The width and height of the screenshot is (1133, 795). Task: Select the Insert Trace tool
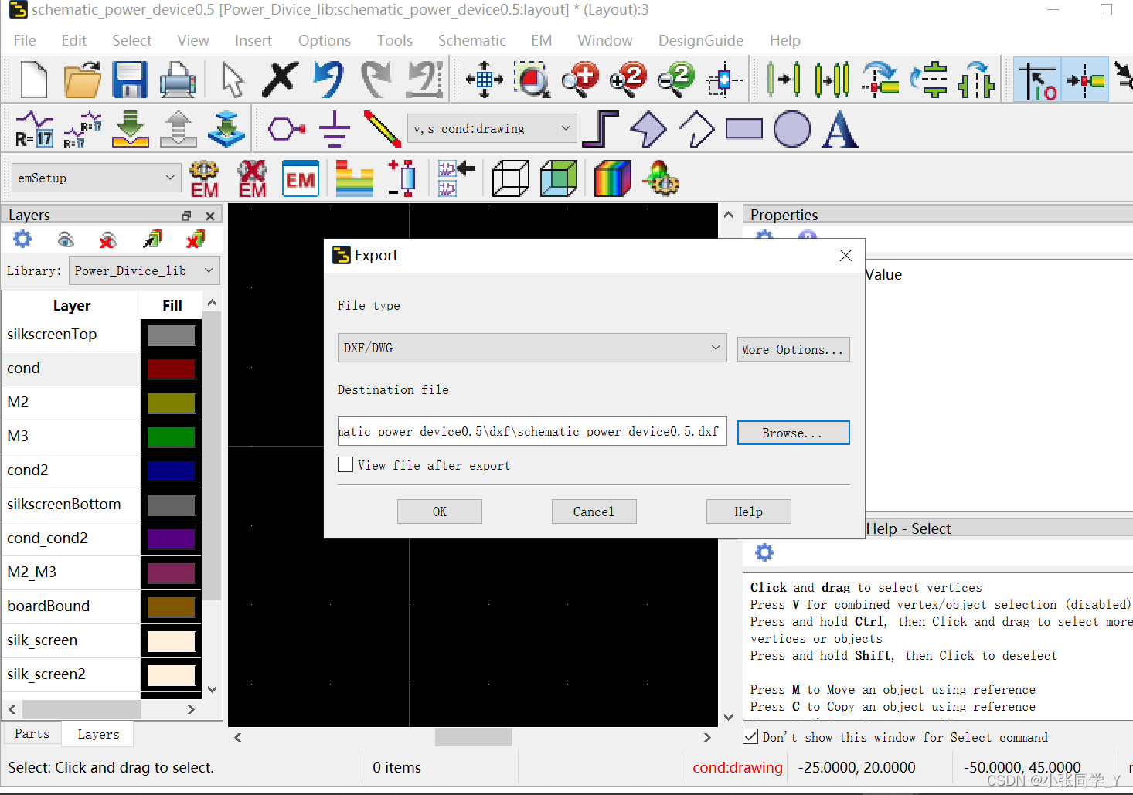(383, 128)
